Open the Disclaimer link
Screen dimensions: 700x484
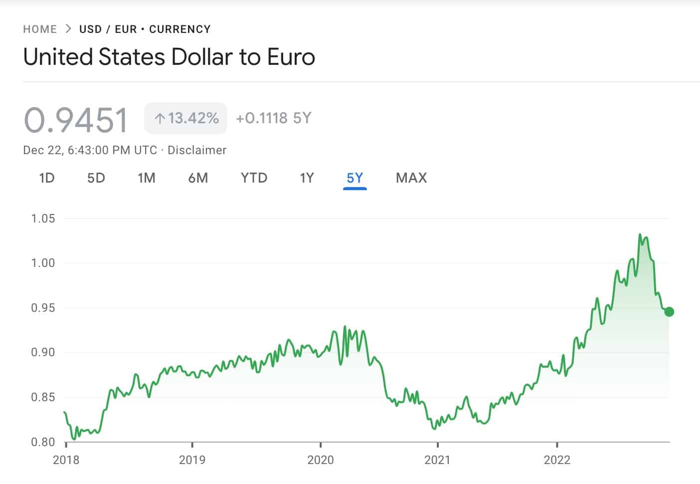point(197,150)
